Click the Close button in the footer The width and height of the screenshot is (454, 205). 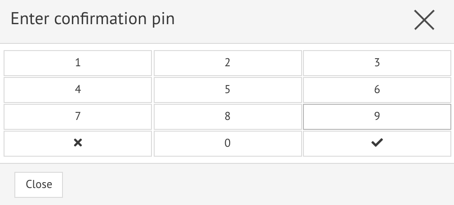(x=39, y=184)
